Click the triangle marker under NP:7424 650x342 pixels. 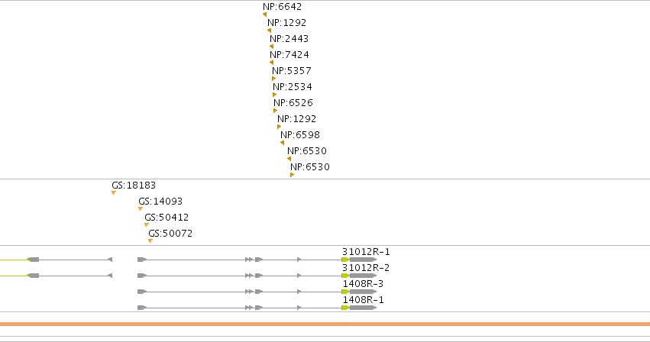271,63
